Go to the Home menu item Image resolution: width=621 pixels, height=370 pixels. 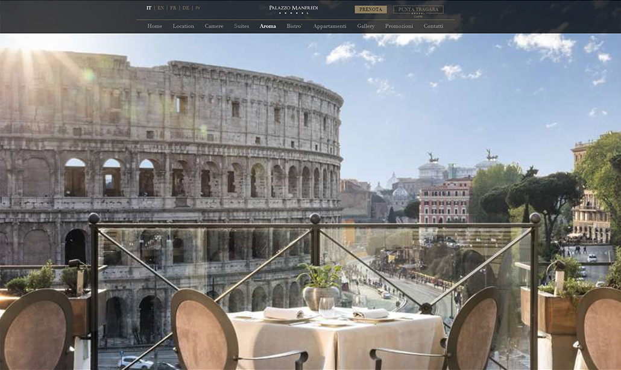pyautogui.click(x=154, y=26)
